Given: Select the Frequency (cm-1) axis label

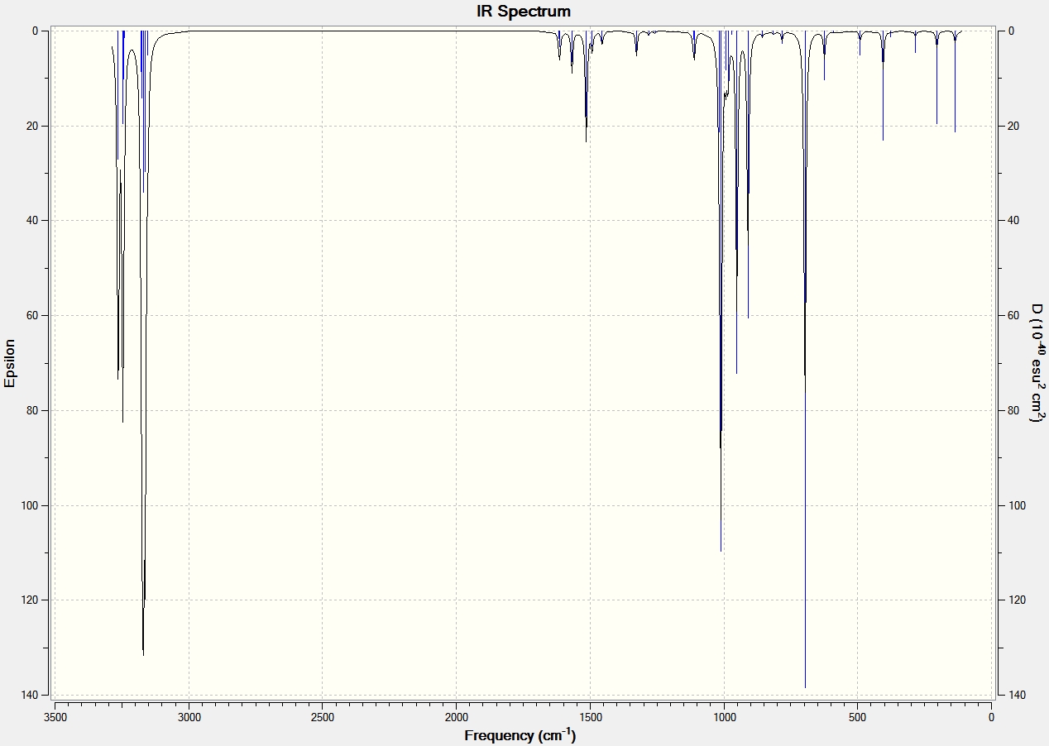Looking at the screenshot, I should click(x=520, y=735).
